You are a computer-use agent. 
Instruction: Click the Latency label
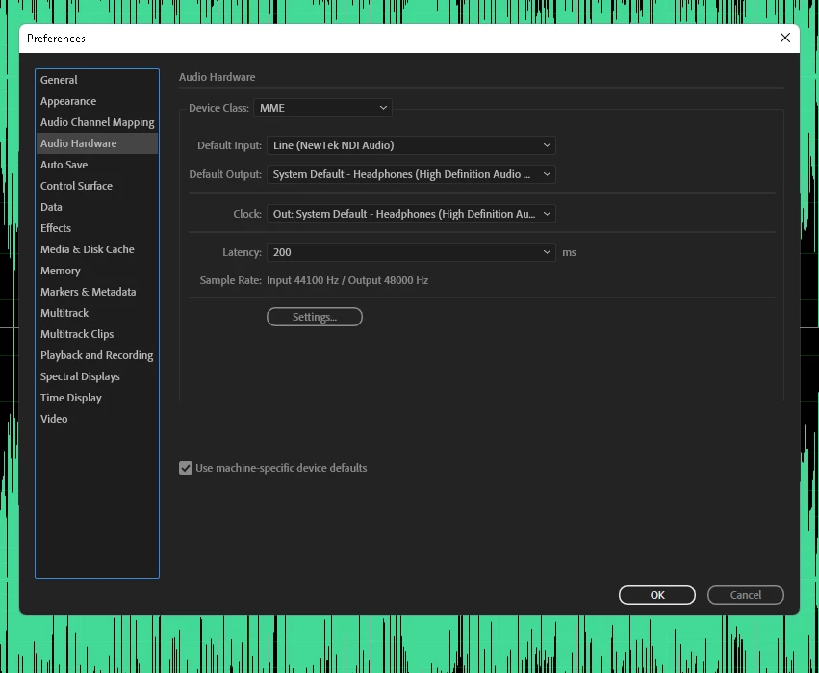pos(242,252)
